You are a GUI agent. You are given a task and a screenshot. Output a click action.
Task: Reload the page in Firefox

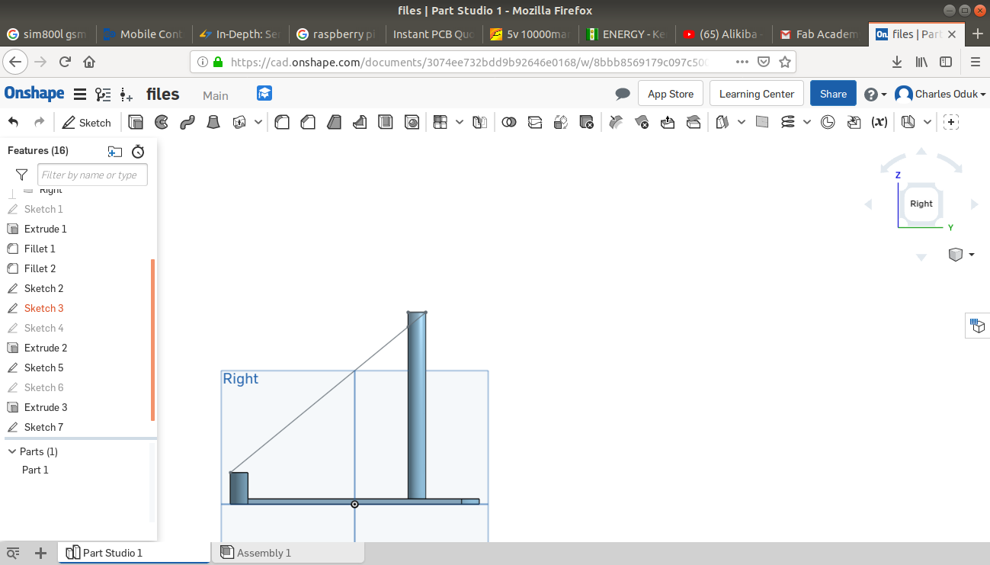(x=66, y=62)
